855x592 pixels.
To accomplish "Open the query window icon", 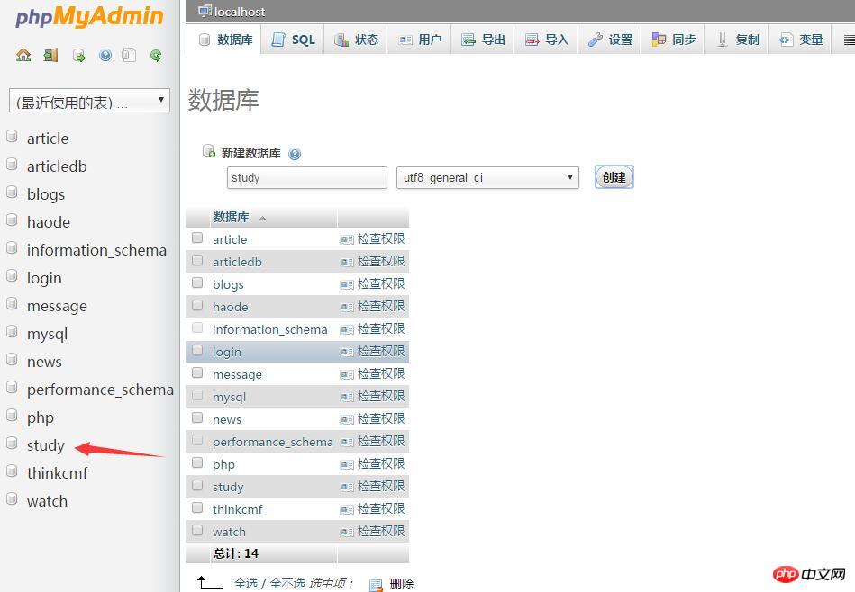I will 78,56.
